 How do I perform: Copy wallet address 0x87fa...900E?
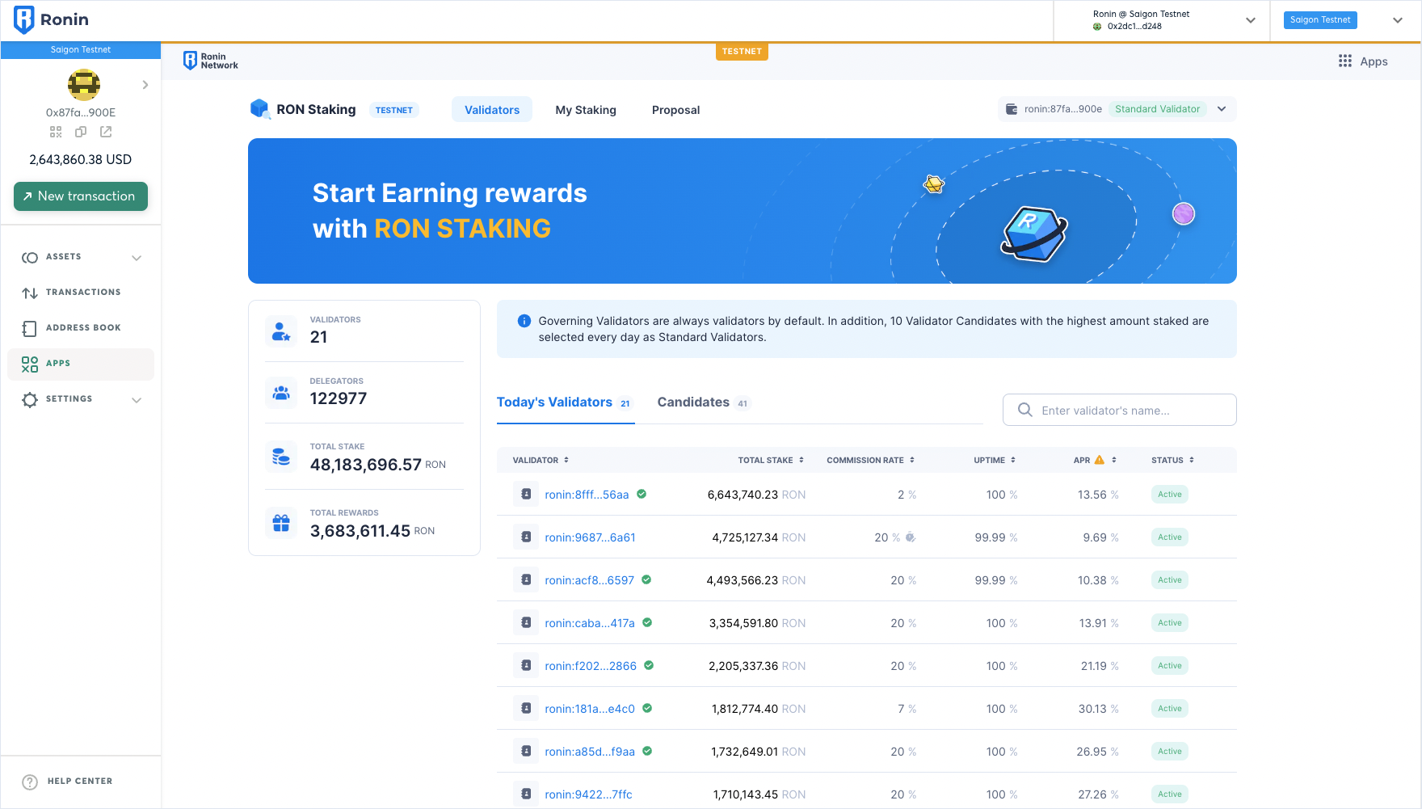pos(81,132)
